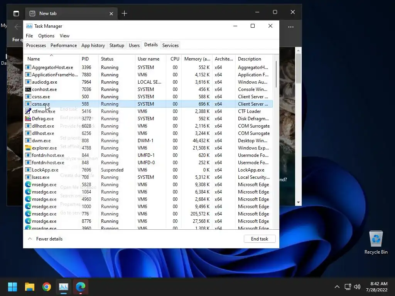Click the network tray icon
This screenshot has width=395, height=296.
pos(348,287)
